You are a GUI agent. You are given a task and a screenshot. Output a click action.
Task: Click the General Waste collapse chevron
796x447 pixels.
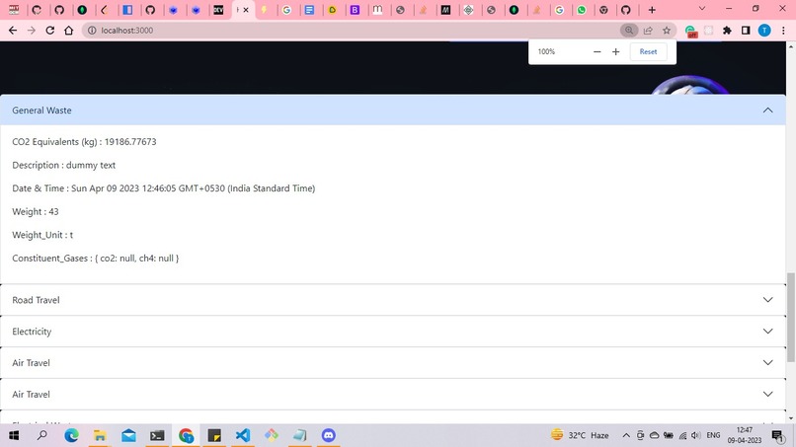point(767,111)
